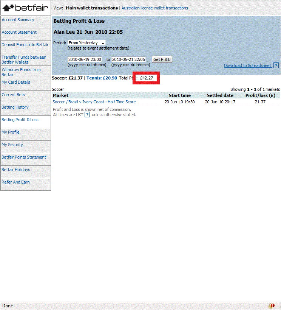Click the Soccer: £21.37 summary text
This screenshot has height=310, width=281.
coord(67,78)
